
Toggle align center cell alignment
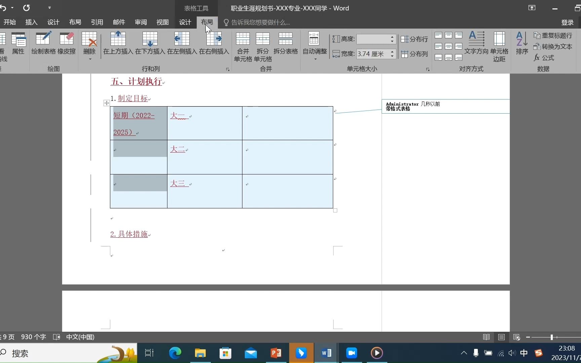[x=449, y=46]
